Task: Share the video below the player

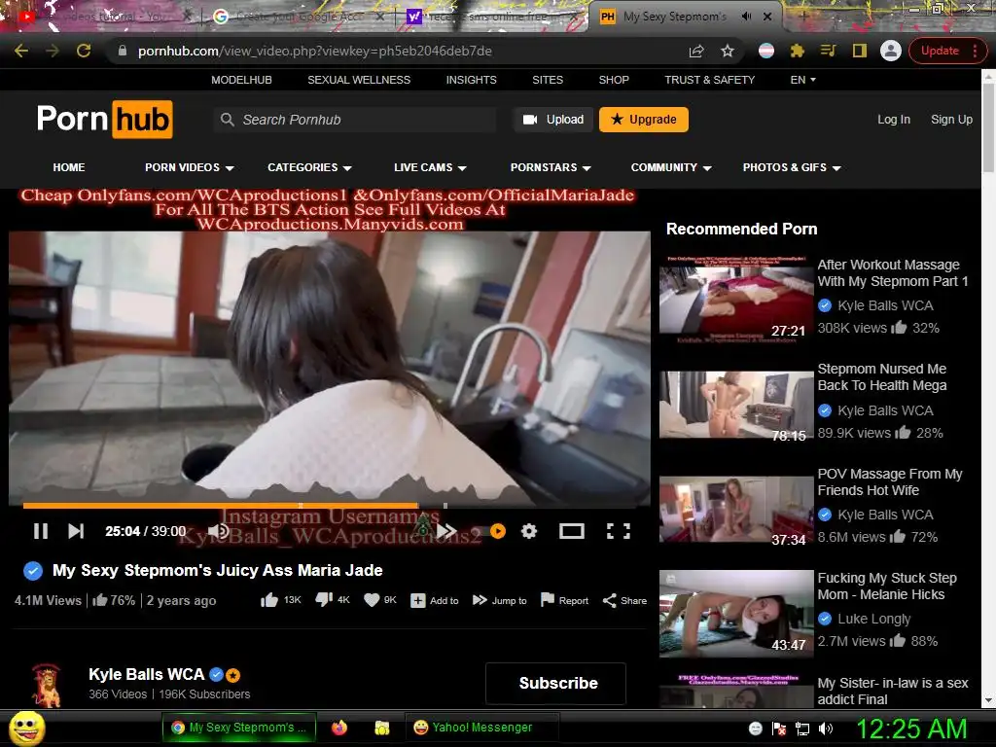Action: tap(624, 600)
